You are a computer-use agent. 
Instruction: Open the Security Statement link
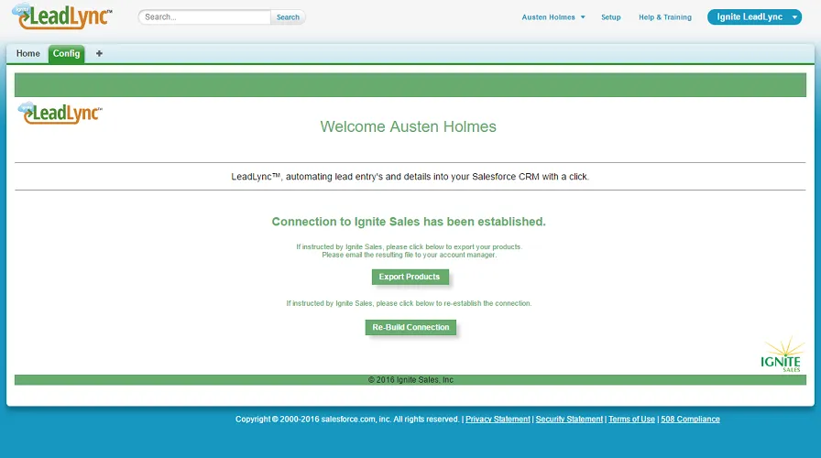569,420
